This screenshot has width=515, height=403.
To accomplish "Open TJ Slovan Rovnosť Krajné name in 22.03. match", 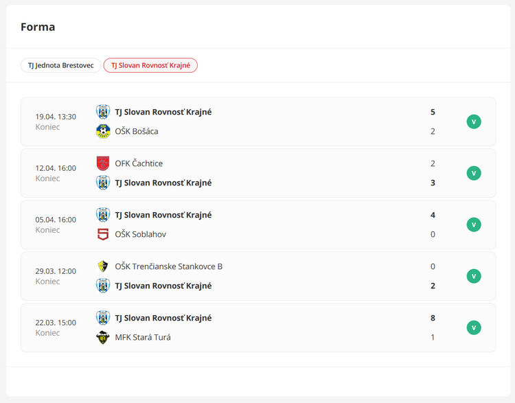I will 163,318.
